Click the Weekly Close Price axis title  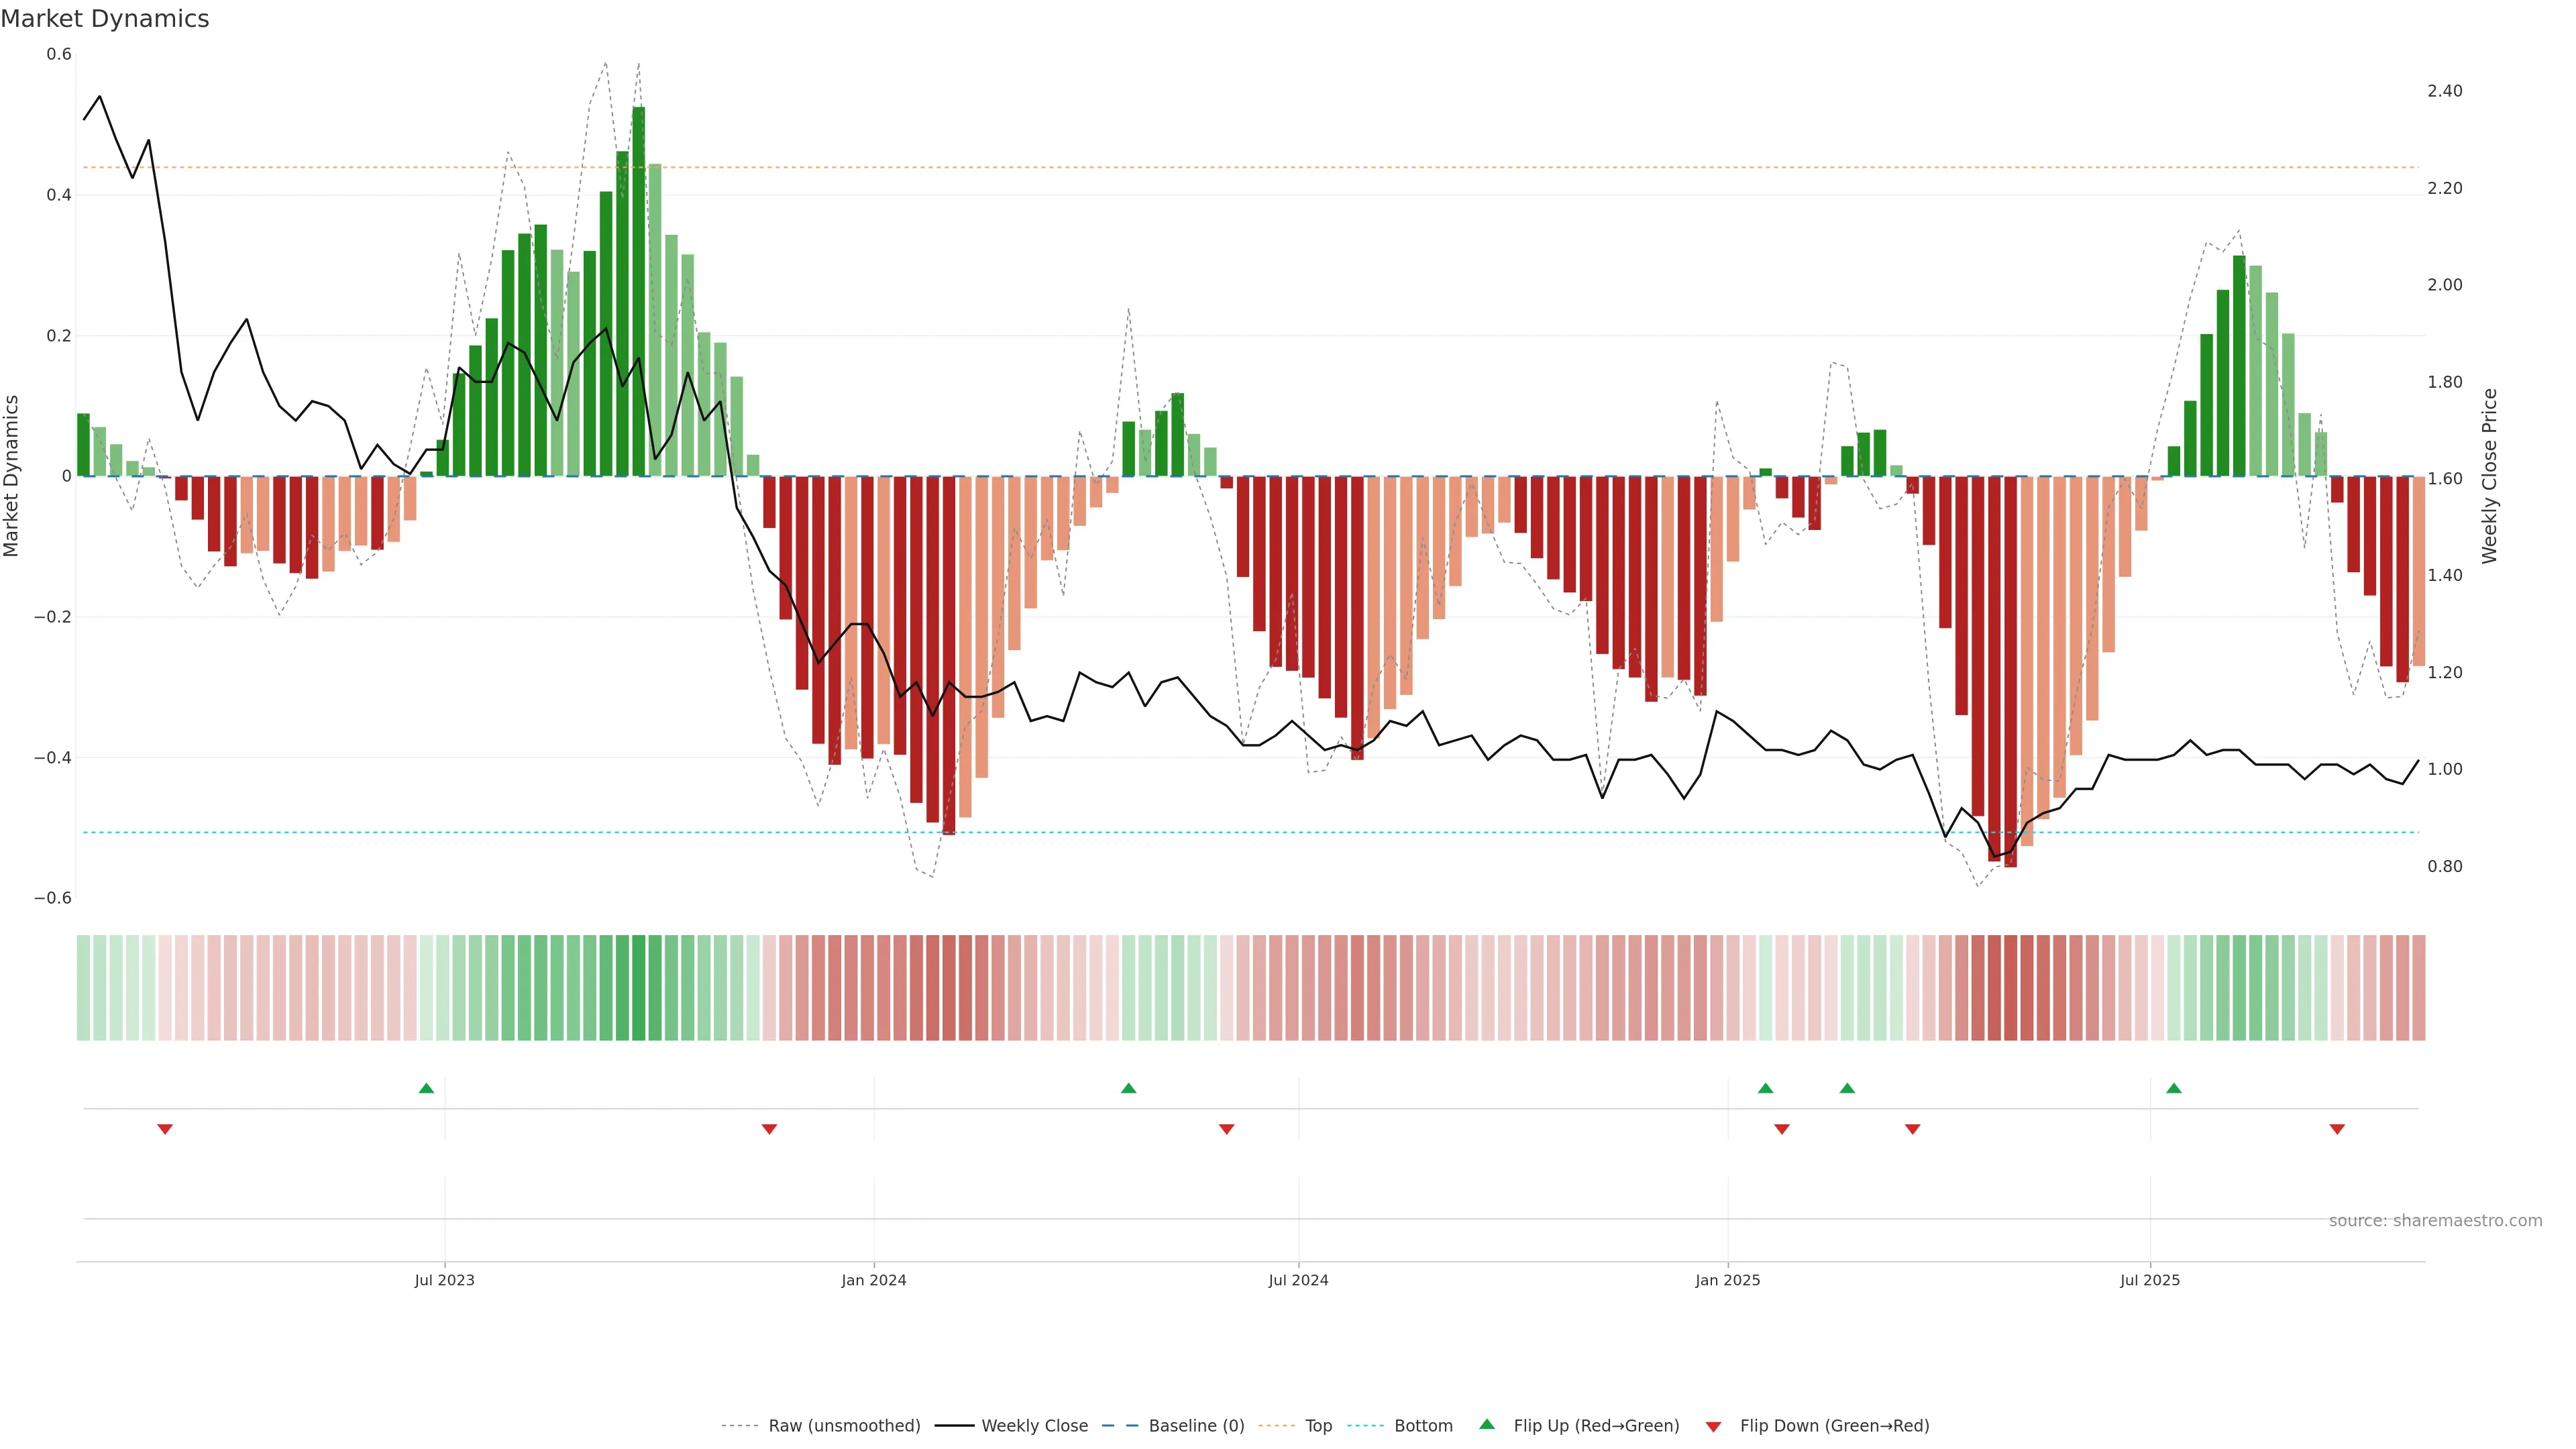(x=2489, y=476)
